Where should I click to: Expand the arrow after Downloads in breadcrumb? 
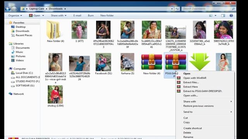[x=65, y=9]
